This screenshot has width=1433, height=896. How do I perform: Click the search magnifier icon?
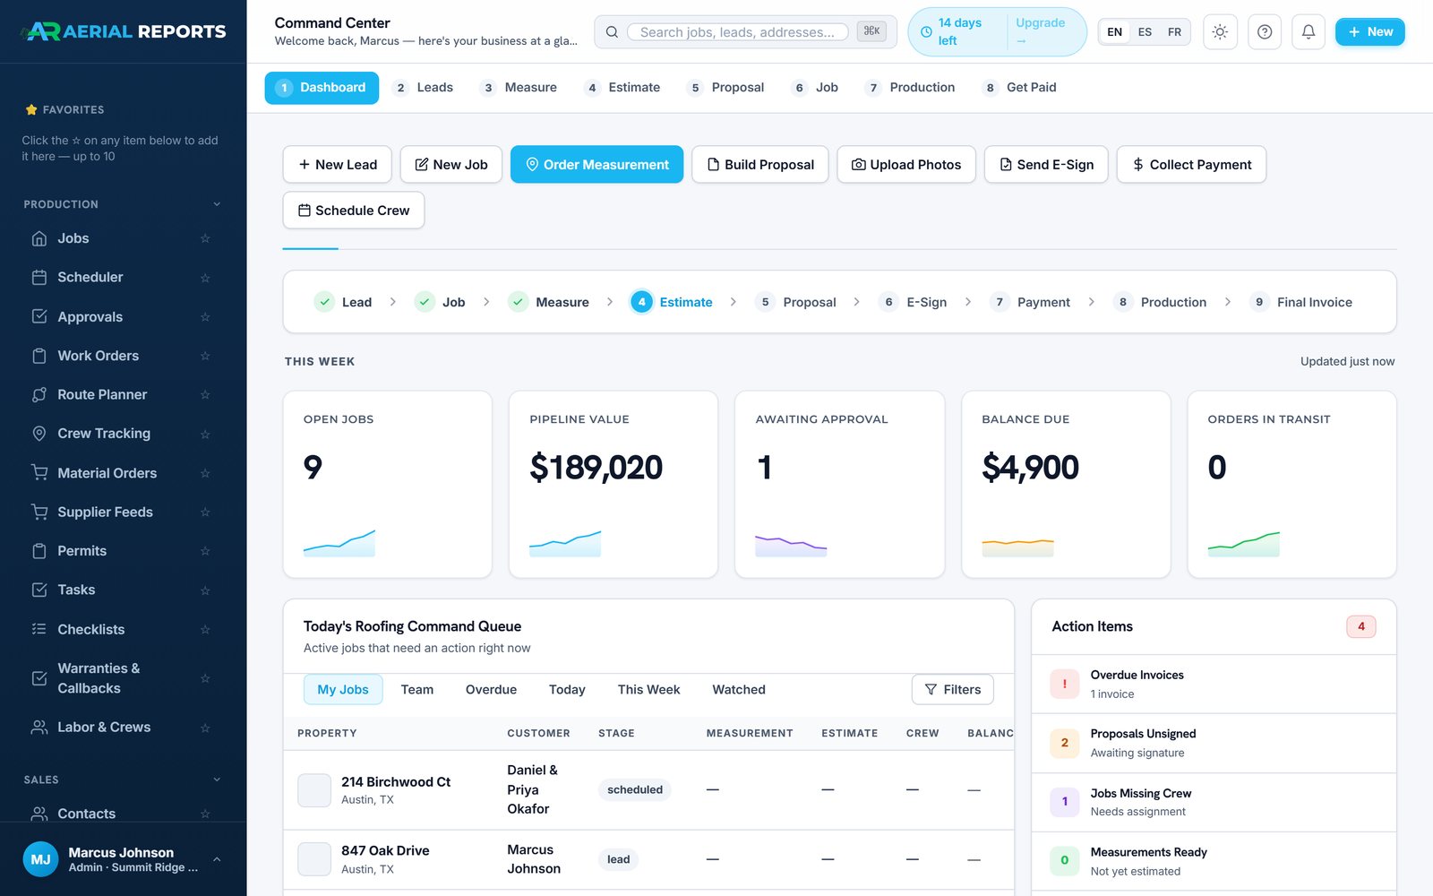612,32
